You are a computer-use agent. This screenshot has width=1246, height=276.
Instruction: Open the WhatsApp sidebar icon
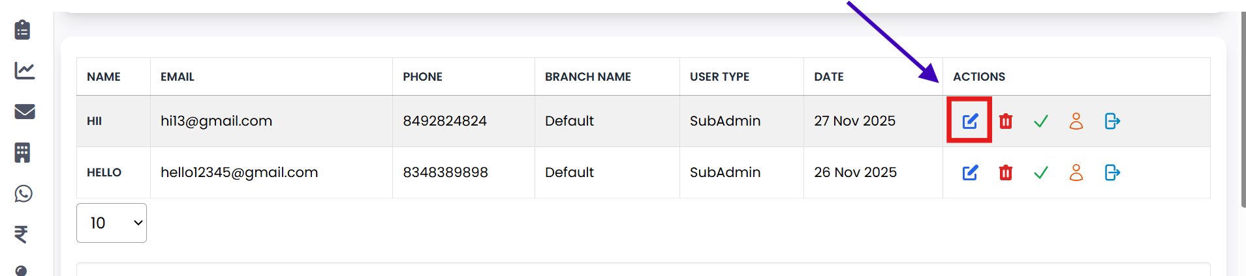coord(23,193)
